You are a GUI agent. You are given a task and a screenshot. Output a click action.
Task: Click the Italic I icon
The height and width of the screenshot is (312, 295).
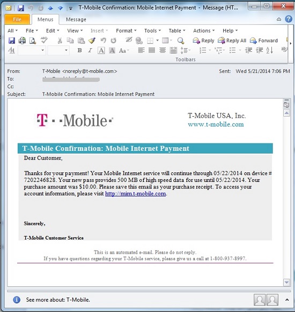(90, 50)
